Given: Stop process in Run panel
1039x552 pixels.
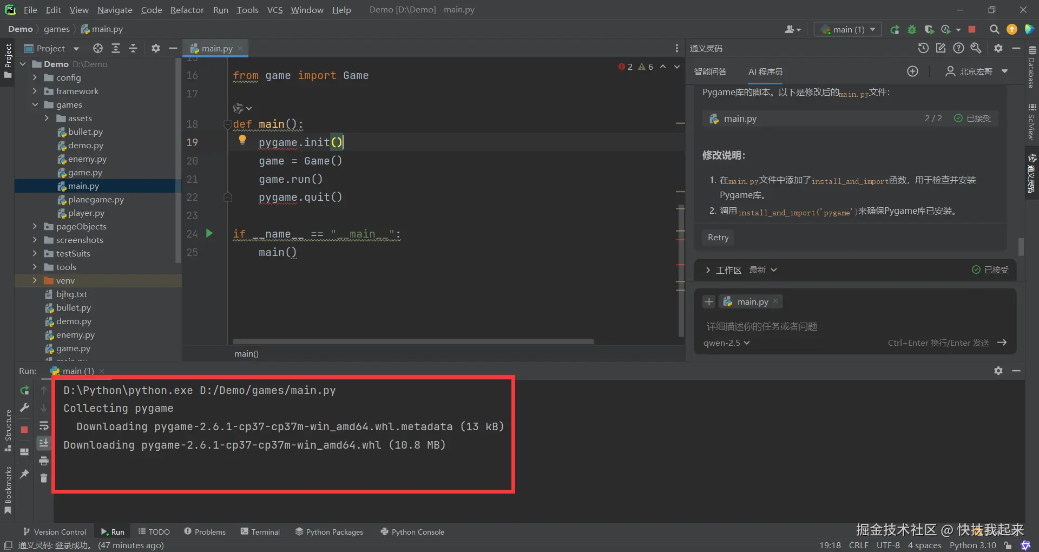Looking at the screenshot, I should 24,429.
